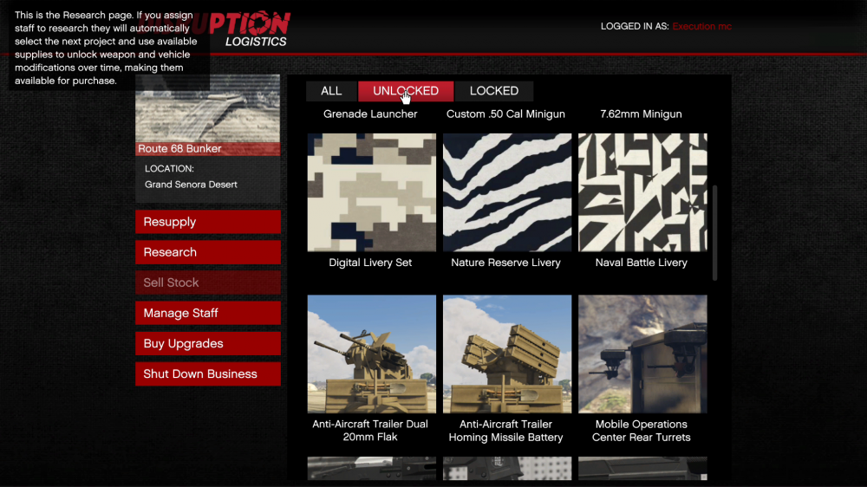This screenshot has height=487, width=867.
Task: Switch to the ALL filter tab
Action: click(331, 91)
